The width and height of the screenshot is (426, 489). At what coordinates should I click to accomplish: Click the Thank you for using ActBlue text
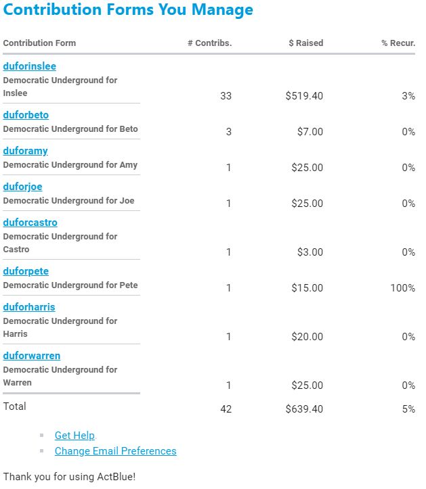point(69,477)
